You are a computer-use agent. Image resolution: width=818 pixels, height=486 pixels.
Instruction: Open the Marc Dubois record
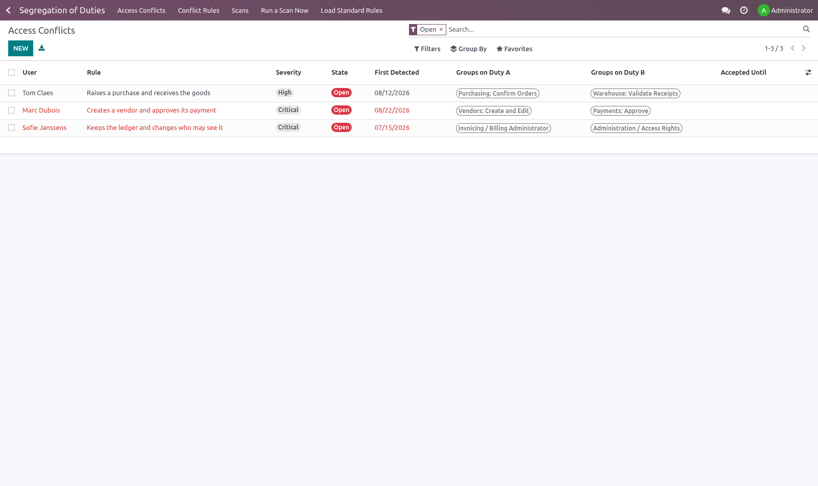41,111
